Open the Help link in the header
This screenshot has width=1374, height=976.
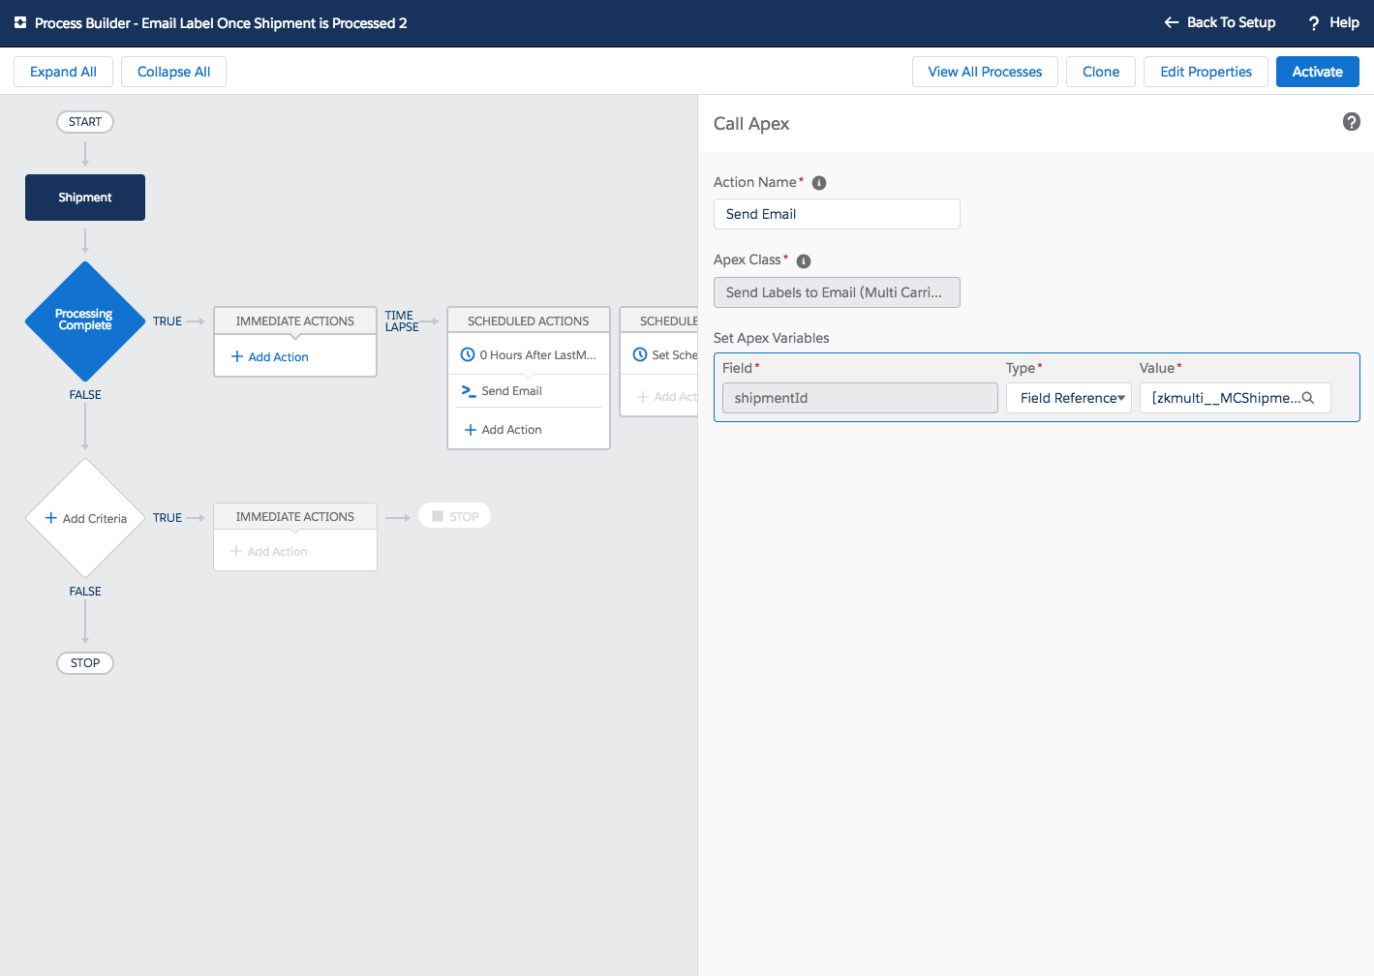pyautogui.click(x=1334, y=22)
